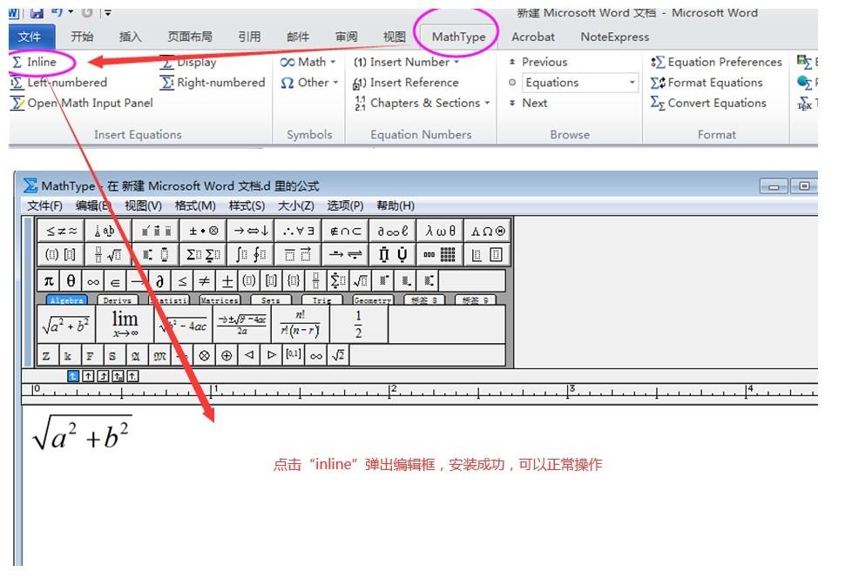Select relational symbols palette (≤≠≈)
Viewport: 852px width, 585px height.
(x=61, y=231)
